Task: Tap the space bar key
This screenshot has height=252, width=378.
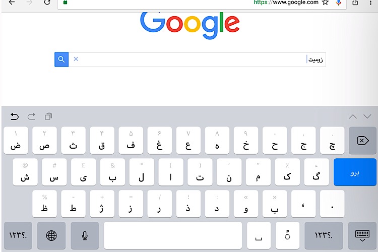Action: click(x=173, y=235)
